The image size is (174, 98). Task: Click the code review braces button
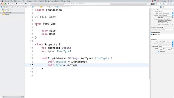click(148, 4)
